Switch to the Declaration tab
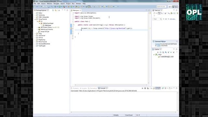The height and width of the screenshot is (117, 208). pyautogui.click(x=93, y=88)
